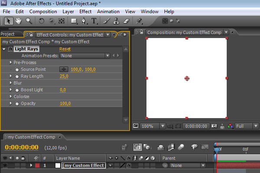Open the File menu

[6, 12]
